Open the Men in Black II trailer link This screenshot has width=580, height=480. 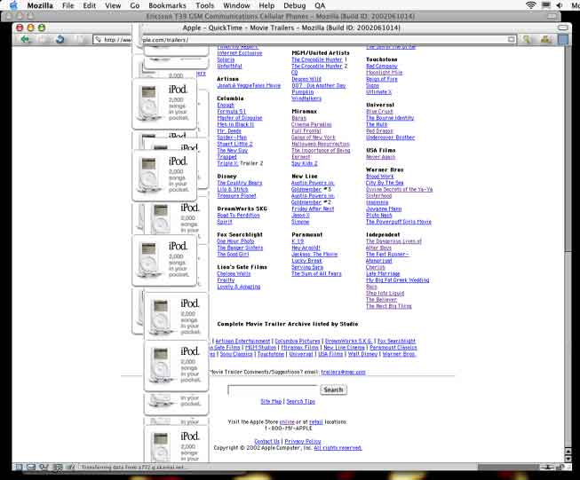(x=235, y=124)
